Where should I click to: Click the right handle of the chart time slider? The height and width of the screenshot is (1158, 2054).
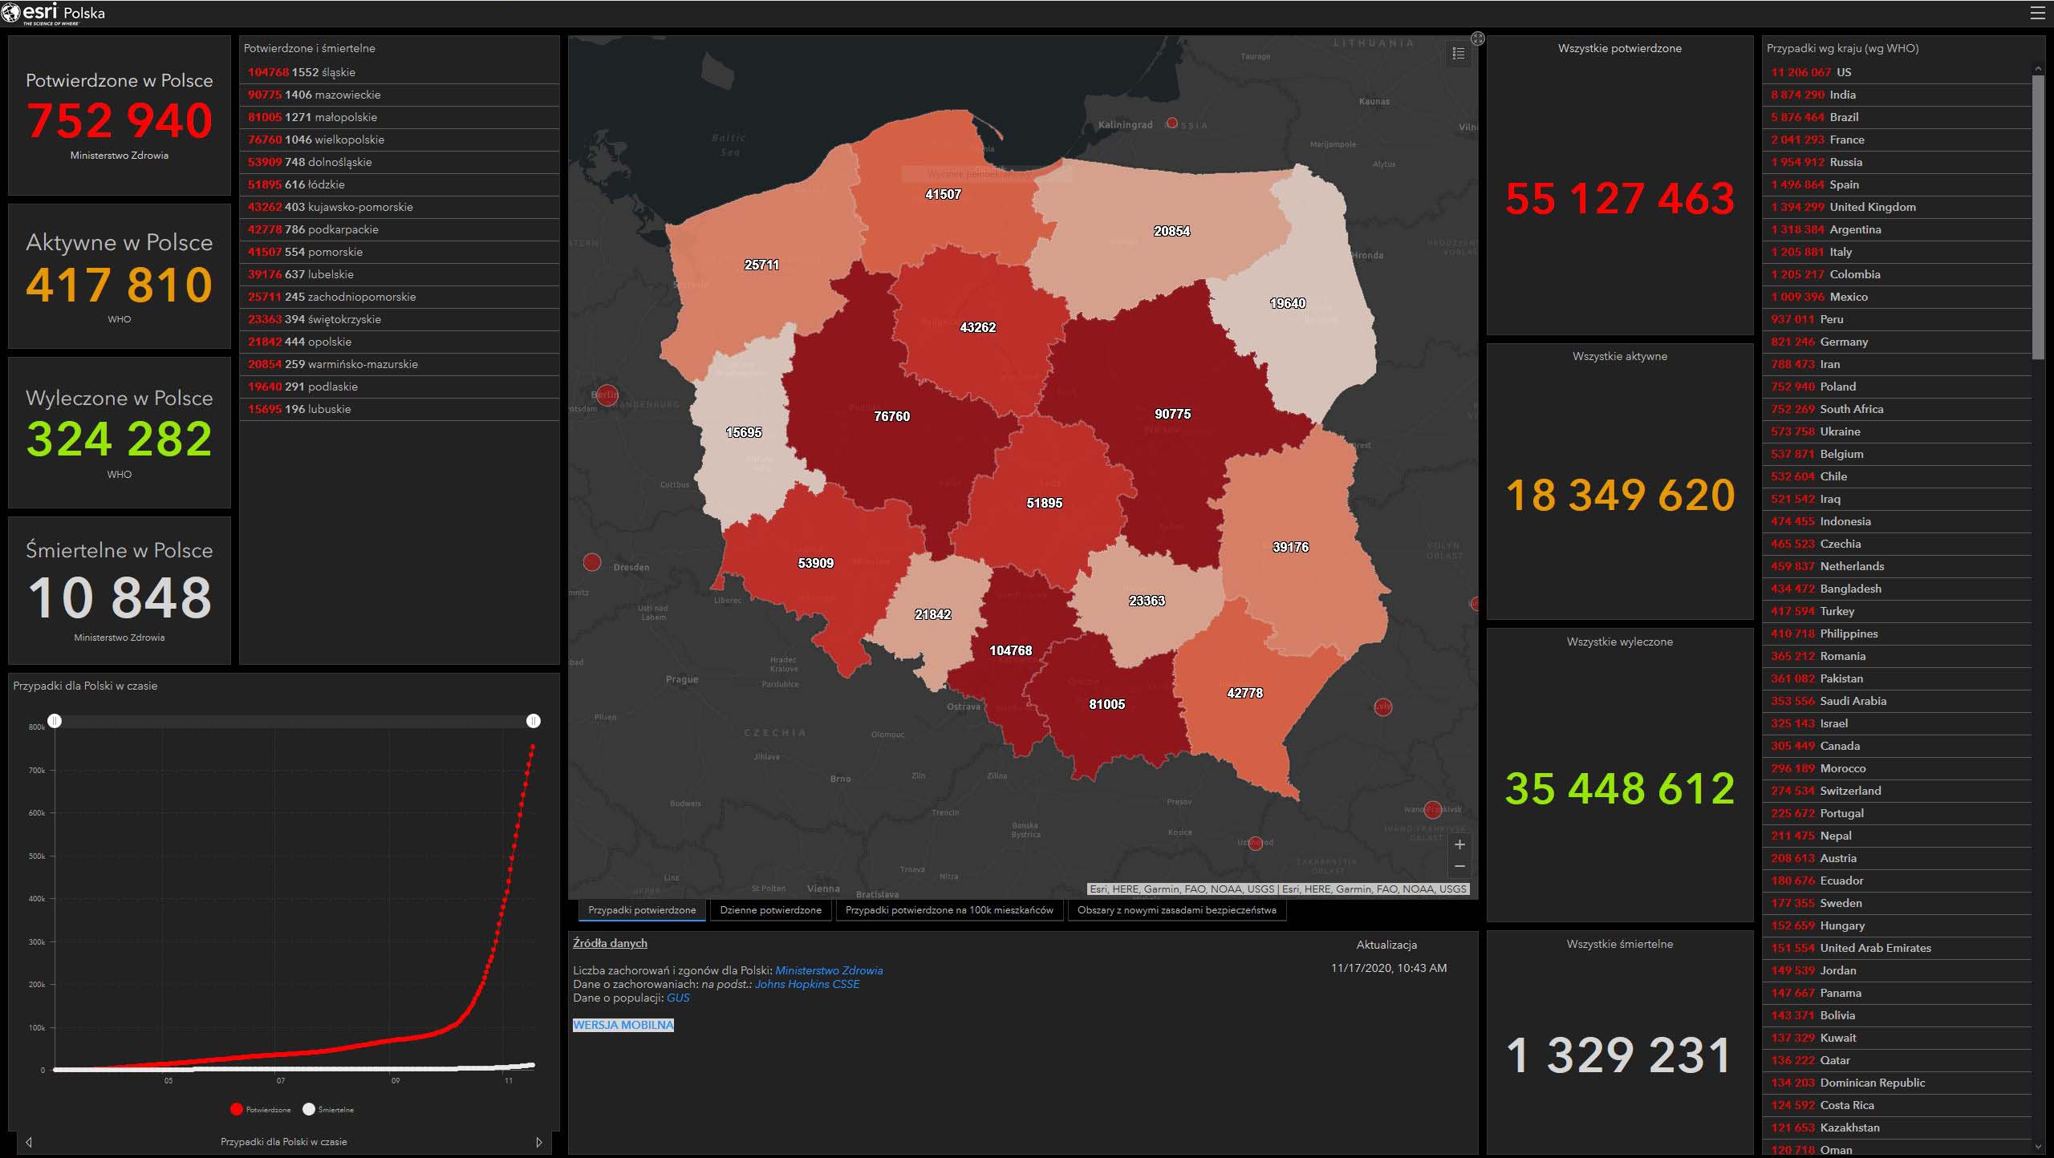coord(534,721)
